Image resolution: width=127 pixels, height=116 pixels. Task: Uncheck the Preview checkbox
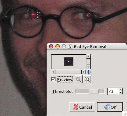tap(53, 79)
